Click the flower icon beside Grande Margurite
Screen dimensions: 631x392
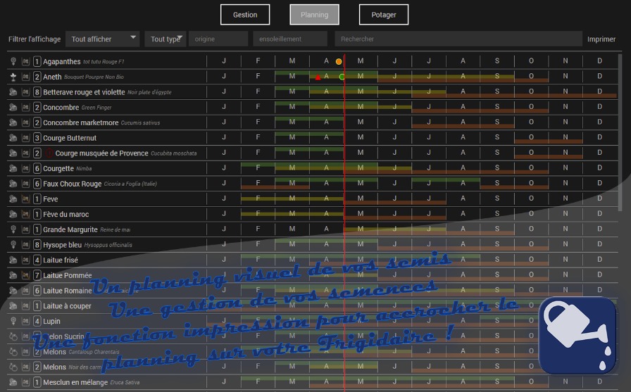[13, 229]
